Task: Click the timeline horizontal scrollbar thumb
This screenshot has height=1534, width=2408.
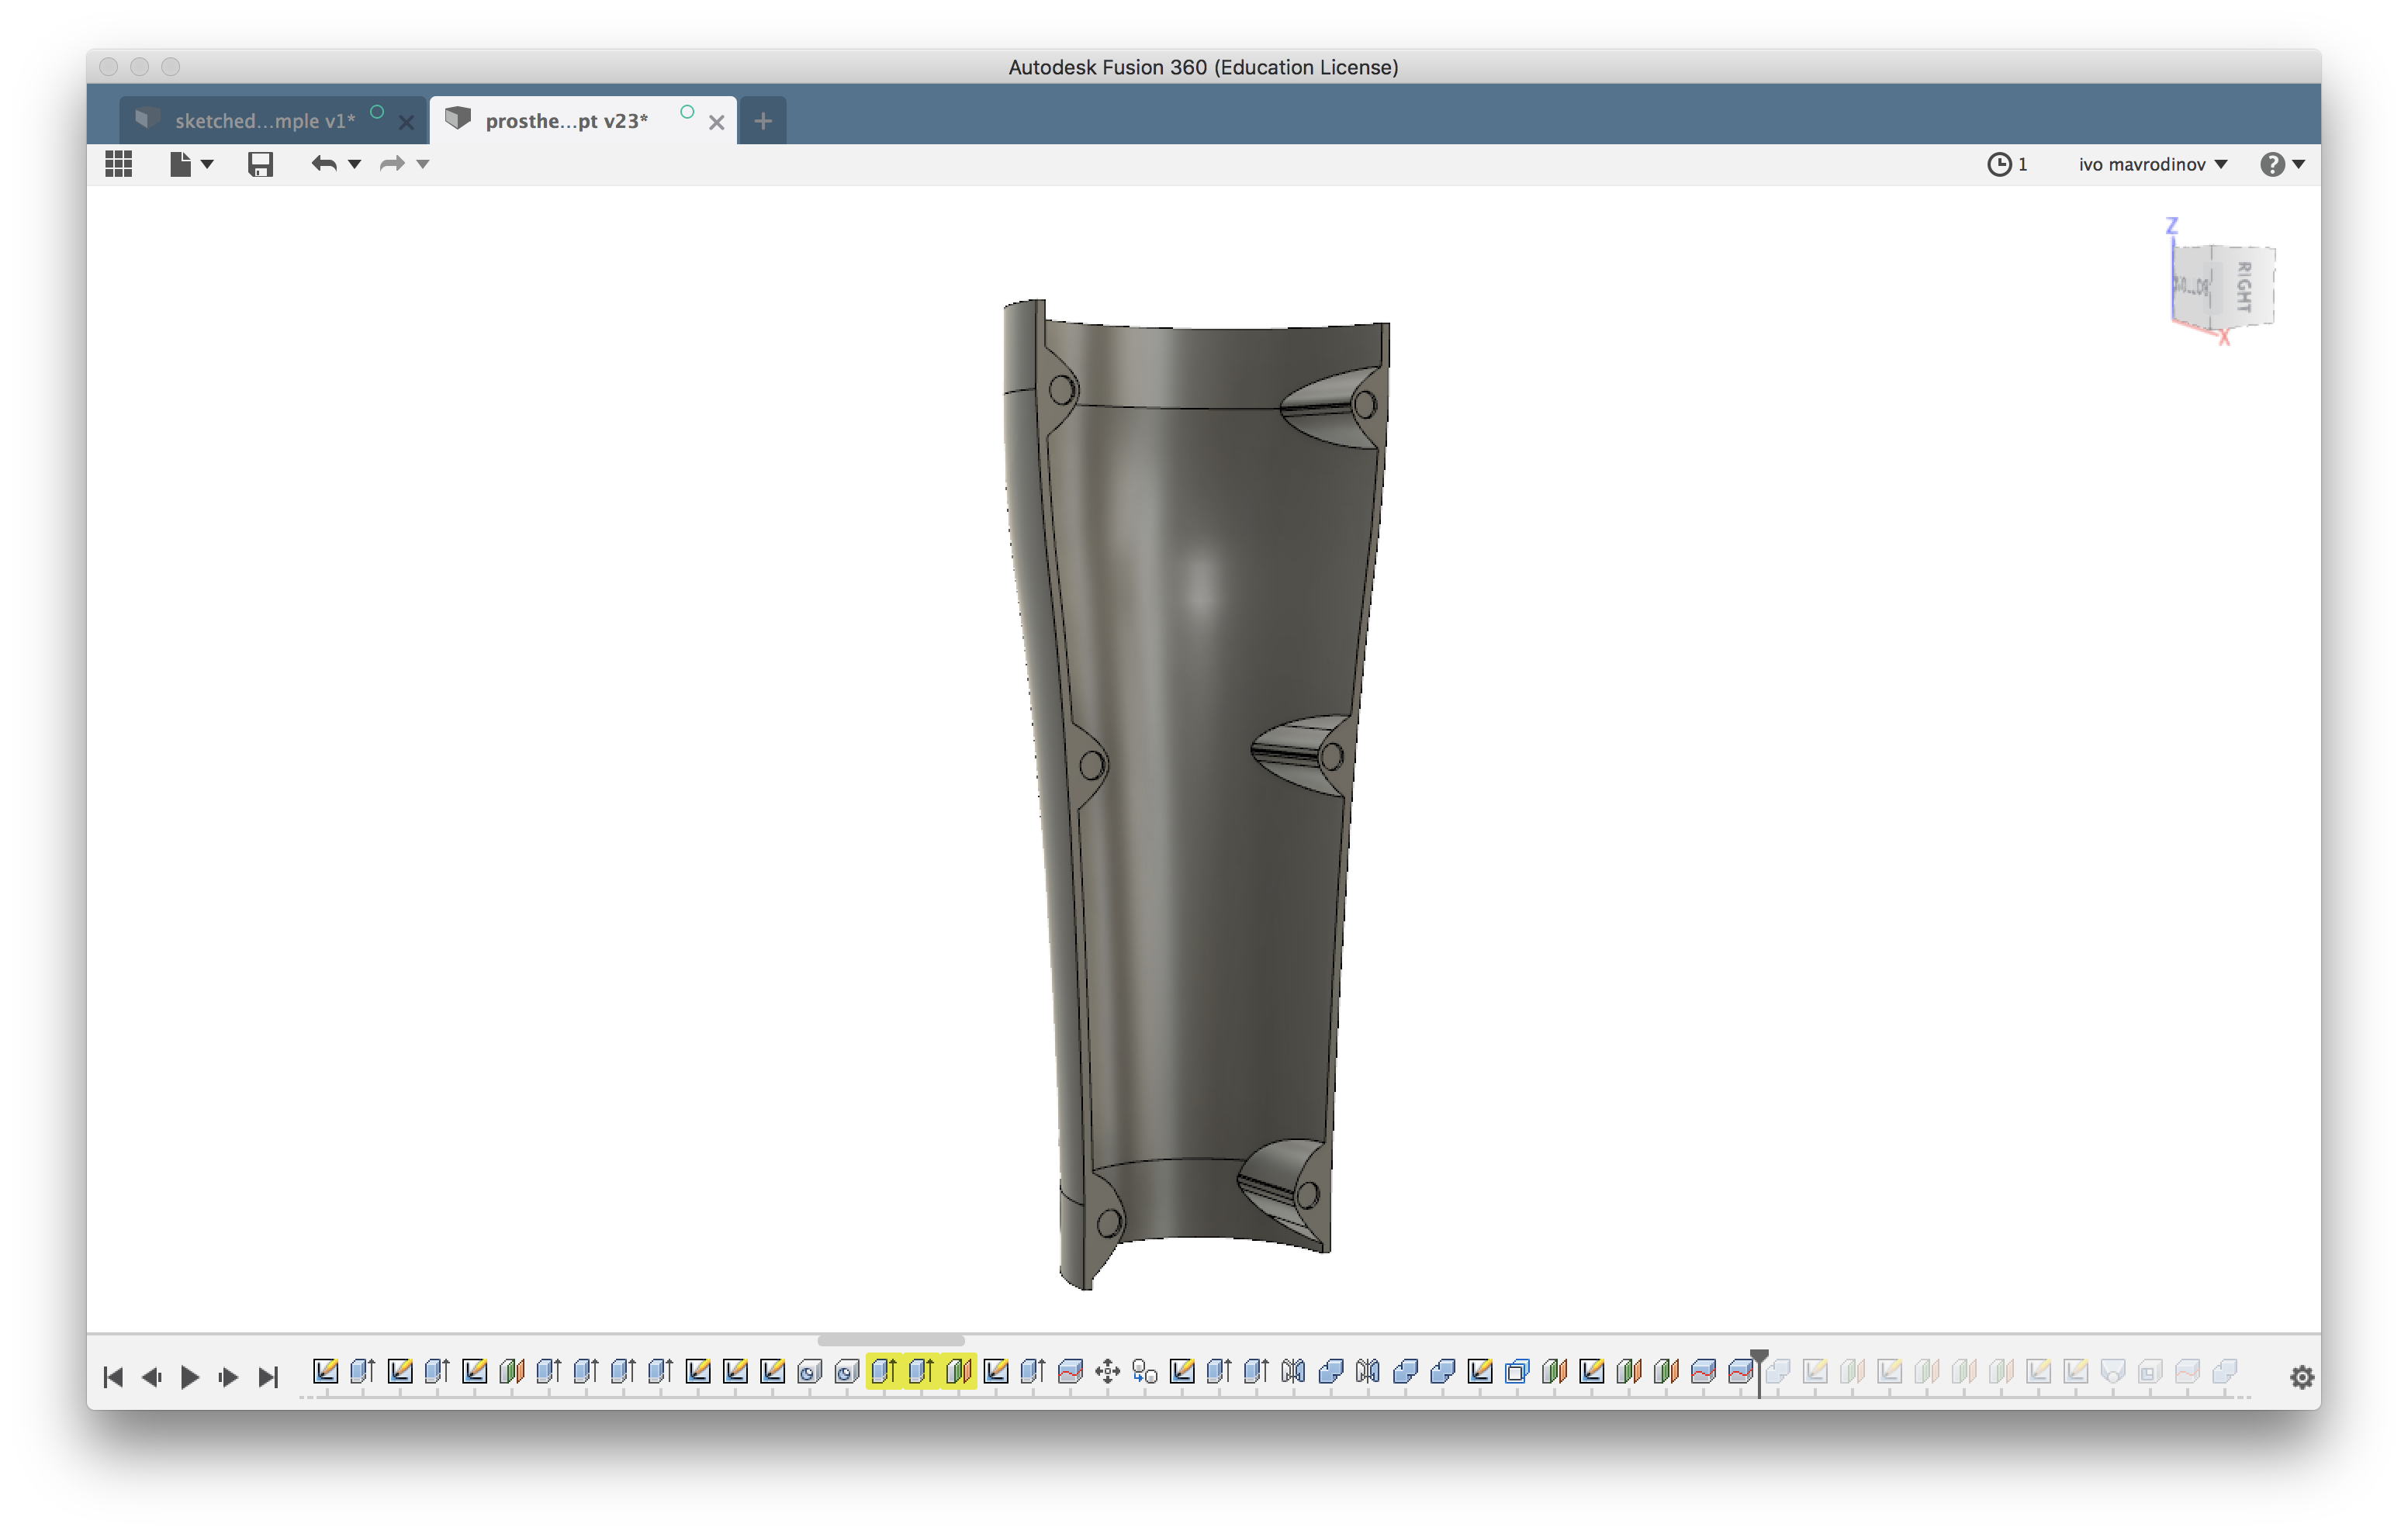Action: coord(891,1340)
